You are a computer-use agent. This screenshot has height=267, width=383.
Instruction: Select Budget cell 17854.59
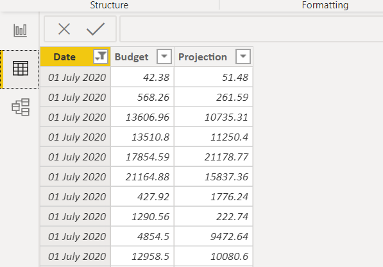pos(142,157)
